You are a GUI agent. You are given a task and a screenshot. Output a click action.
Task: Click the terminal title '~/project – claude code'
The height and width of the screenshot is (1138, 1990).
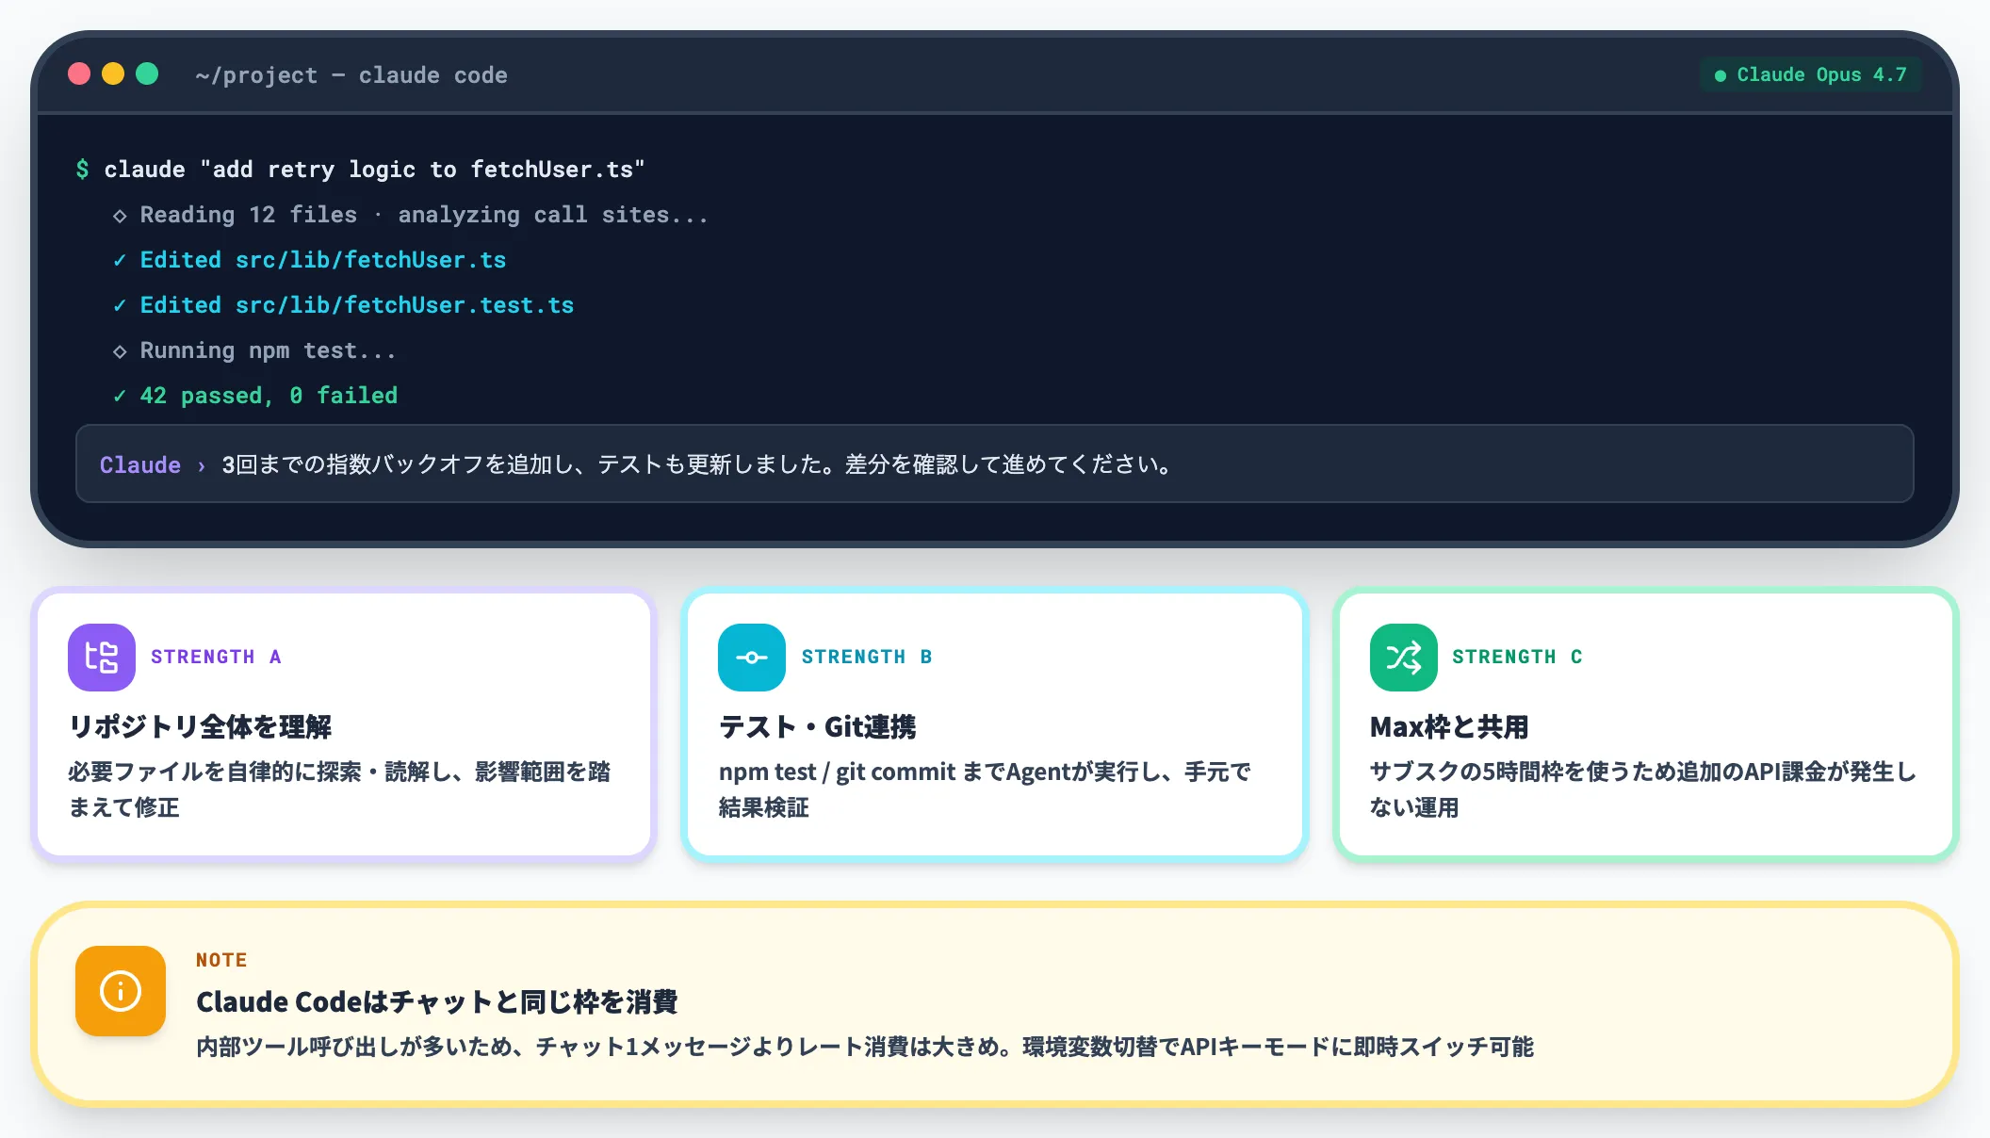click(x=351, y=75)
